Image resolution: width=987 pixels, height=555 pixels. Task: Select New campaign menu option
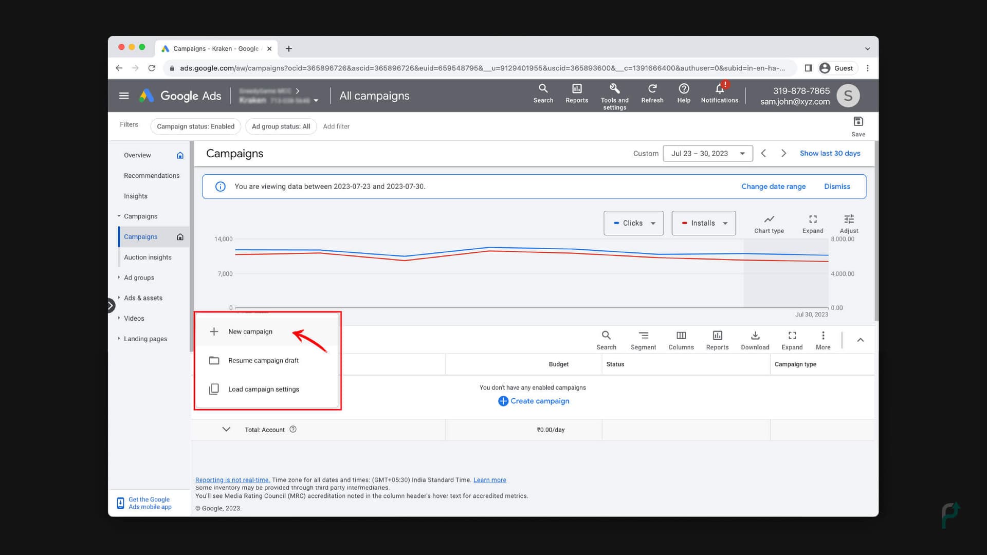[250, 331]
